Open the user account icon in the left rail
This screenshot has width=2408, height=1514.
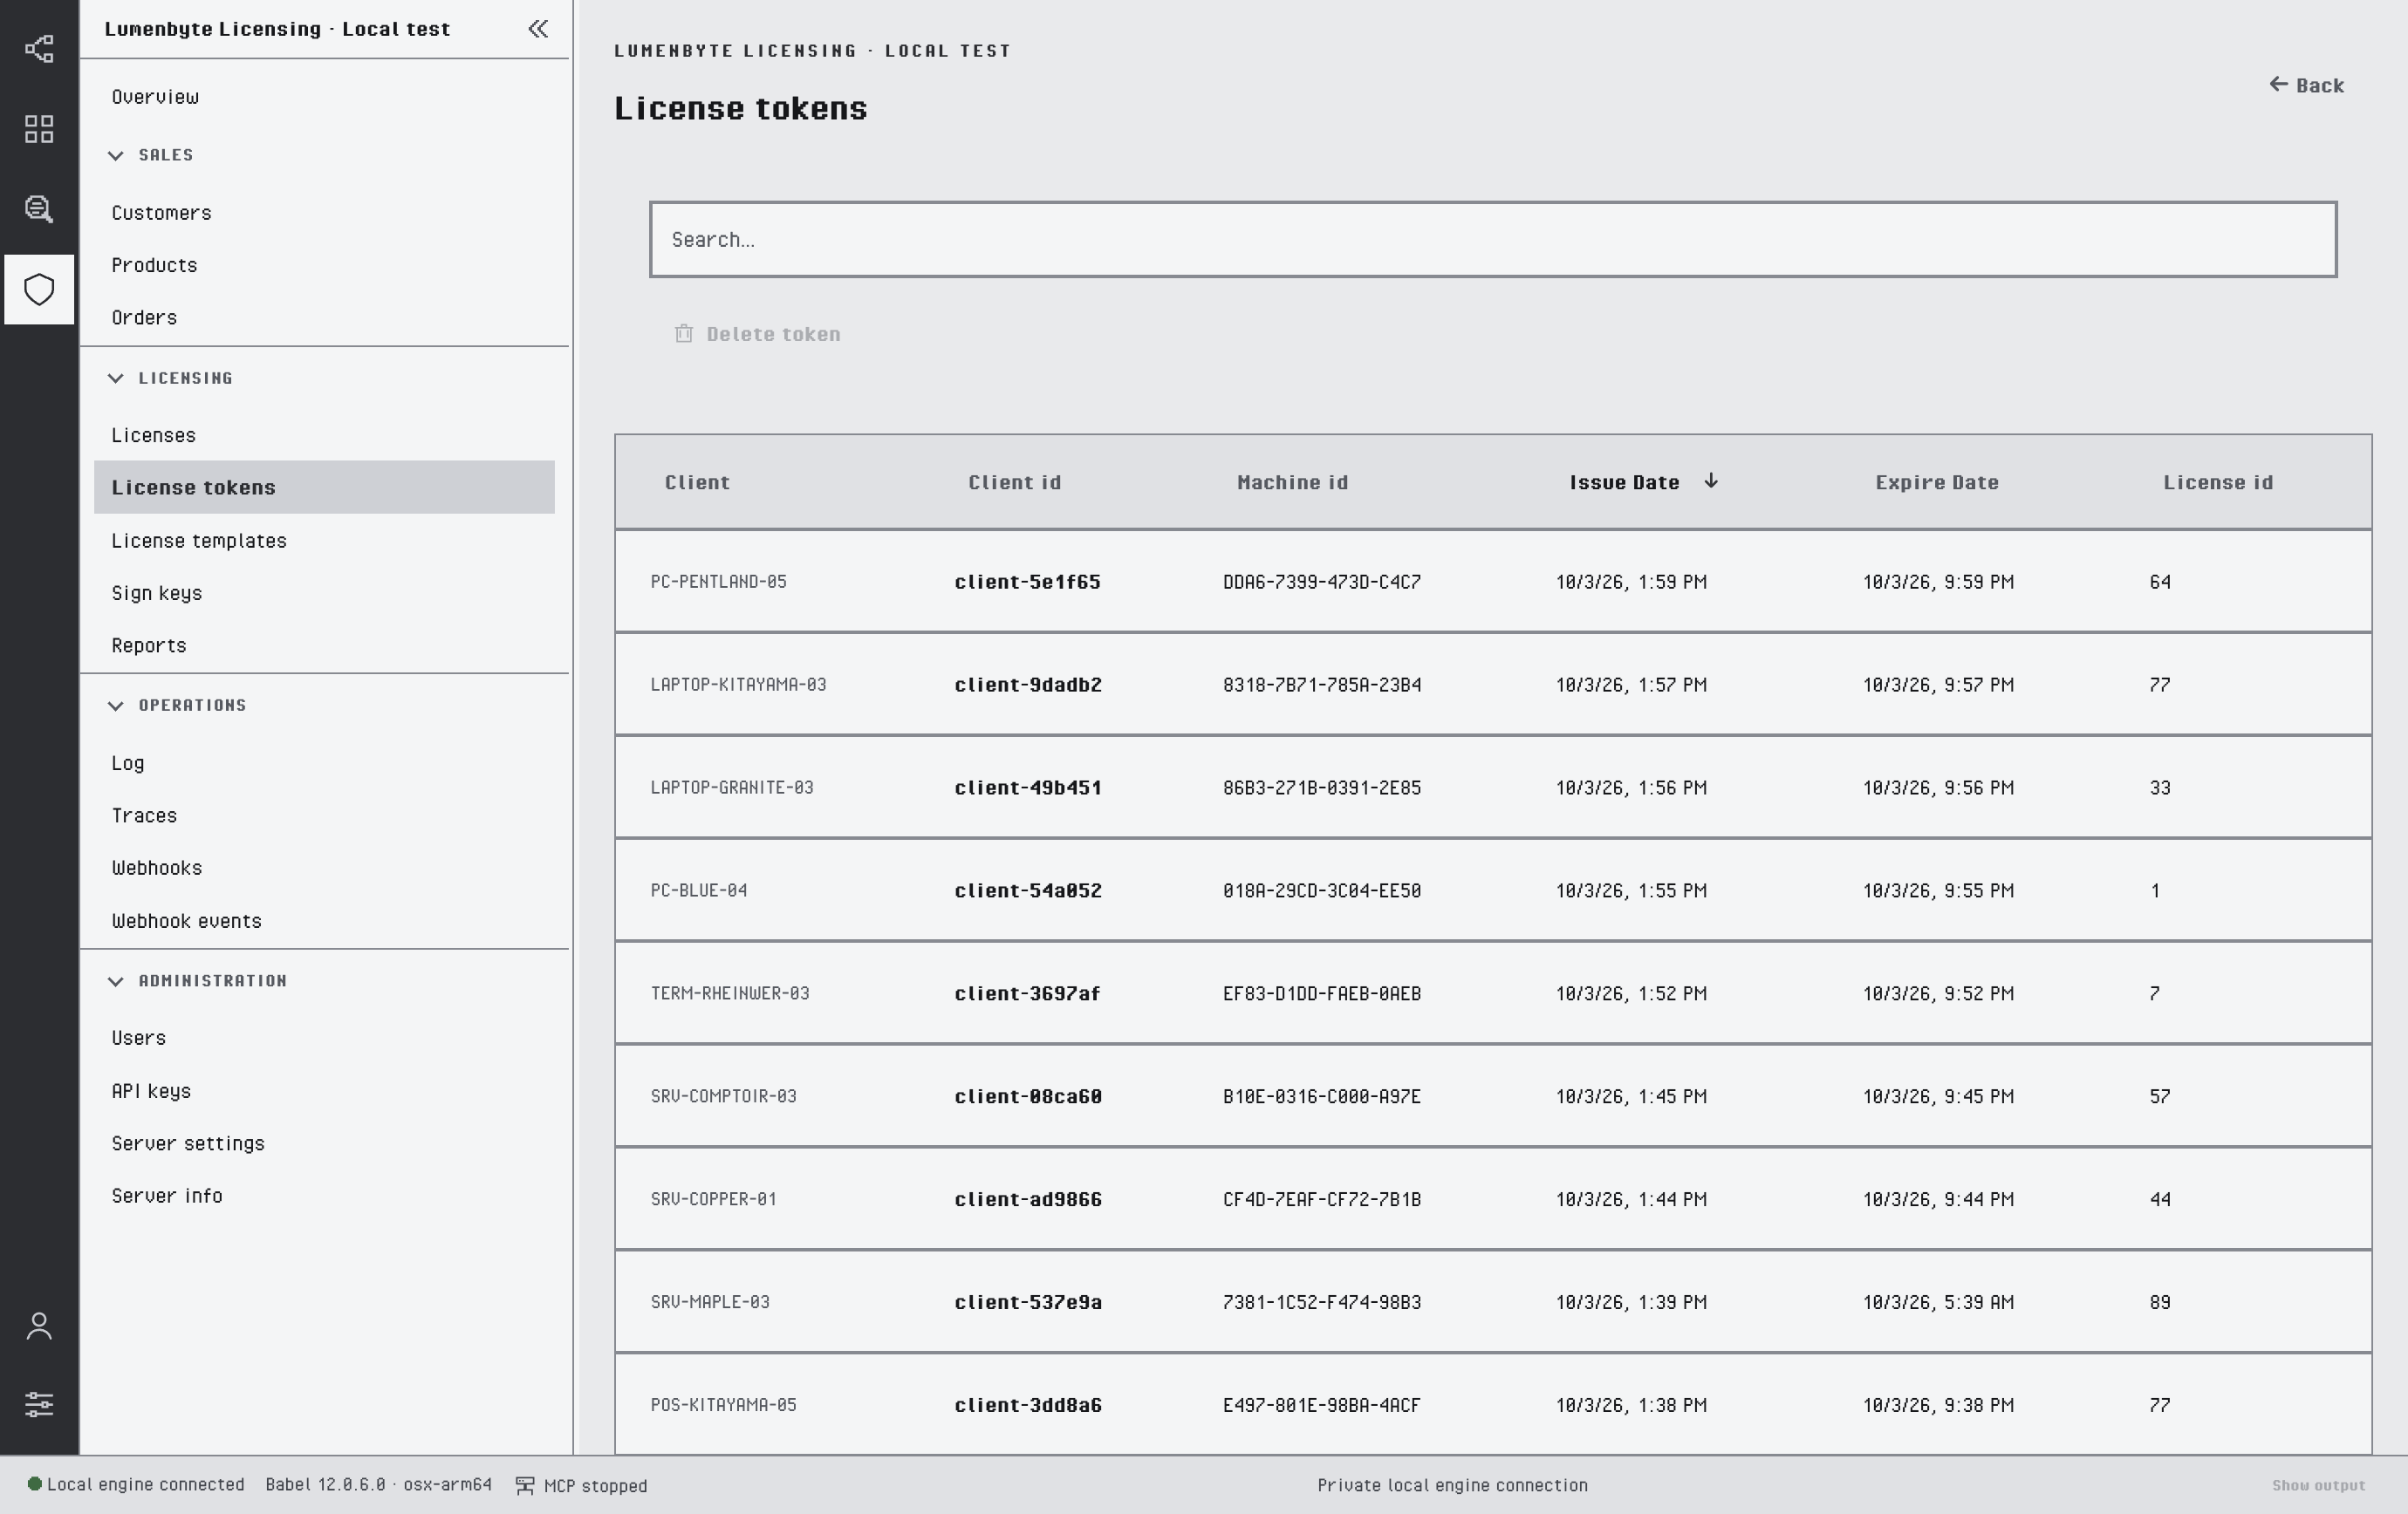[39, 1326]
